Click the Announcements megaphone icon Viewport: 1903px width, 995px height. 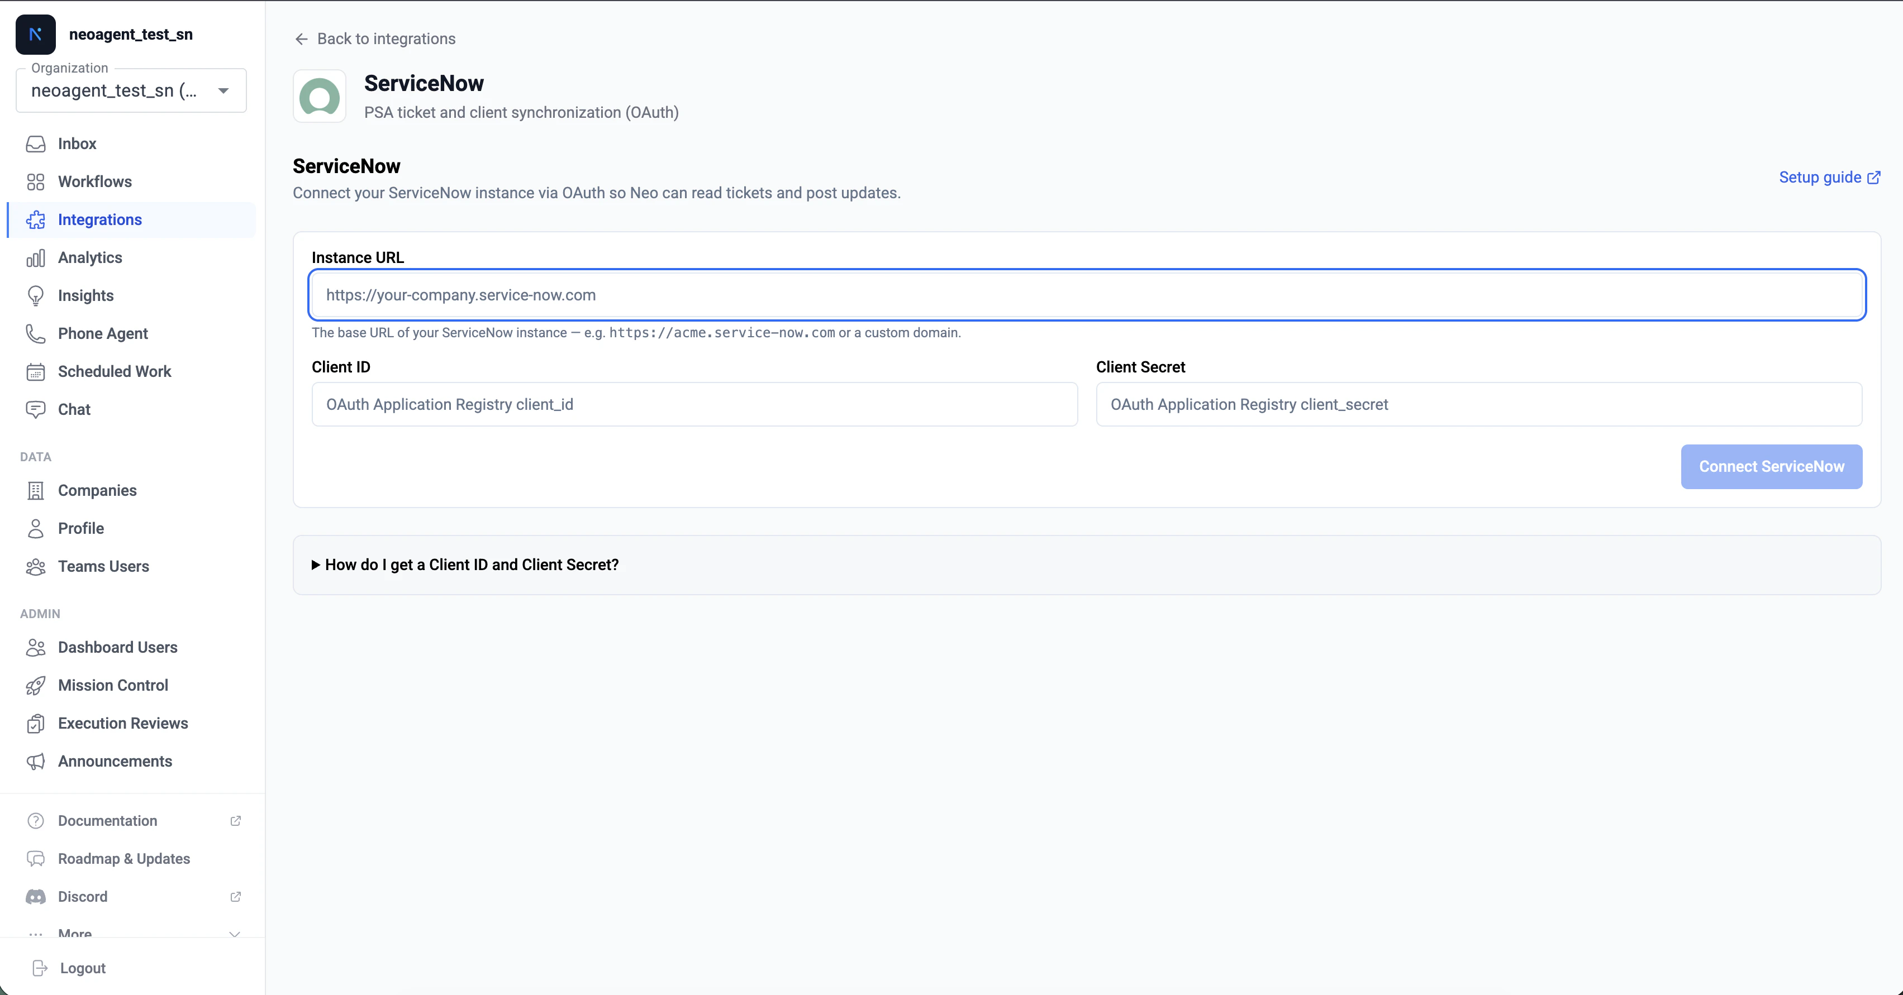(x=35, y=762)
